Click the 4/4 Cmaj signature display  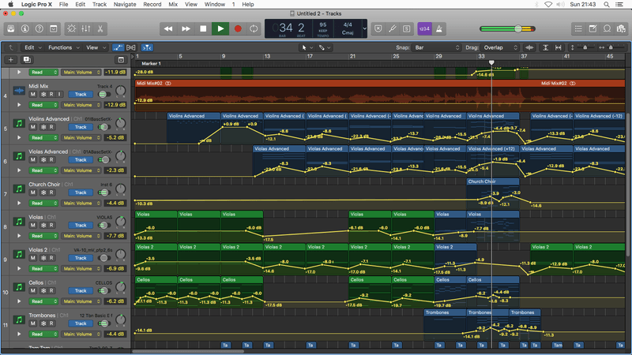[x=348, y=28]
